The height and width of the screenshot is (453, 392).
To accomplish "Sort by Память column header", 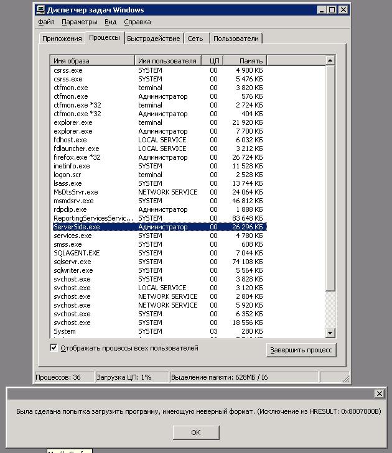I will (x=245, y=61).
